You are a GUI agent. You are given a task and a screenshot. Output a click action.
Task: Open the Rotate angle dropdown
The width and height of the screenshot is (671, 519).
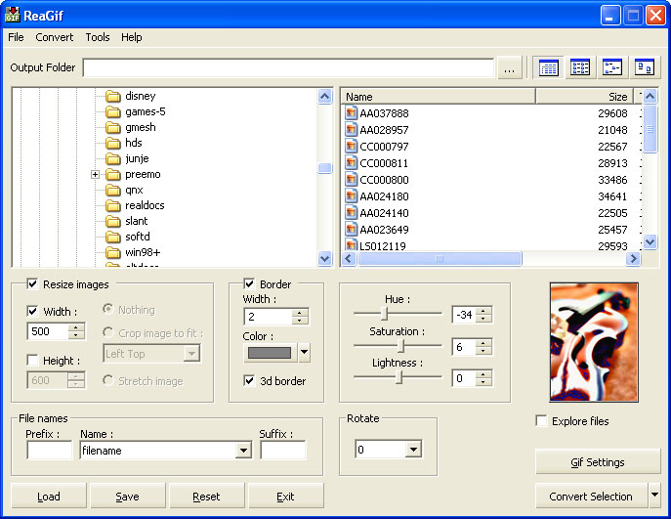coord(413,450)
